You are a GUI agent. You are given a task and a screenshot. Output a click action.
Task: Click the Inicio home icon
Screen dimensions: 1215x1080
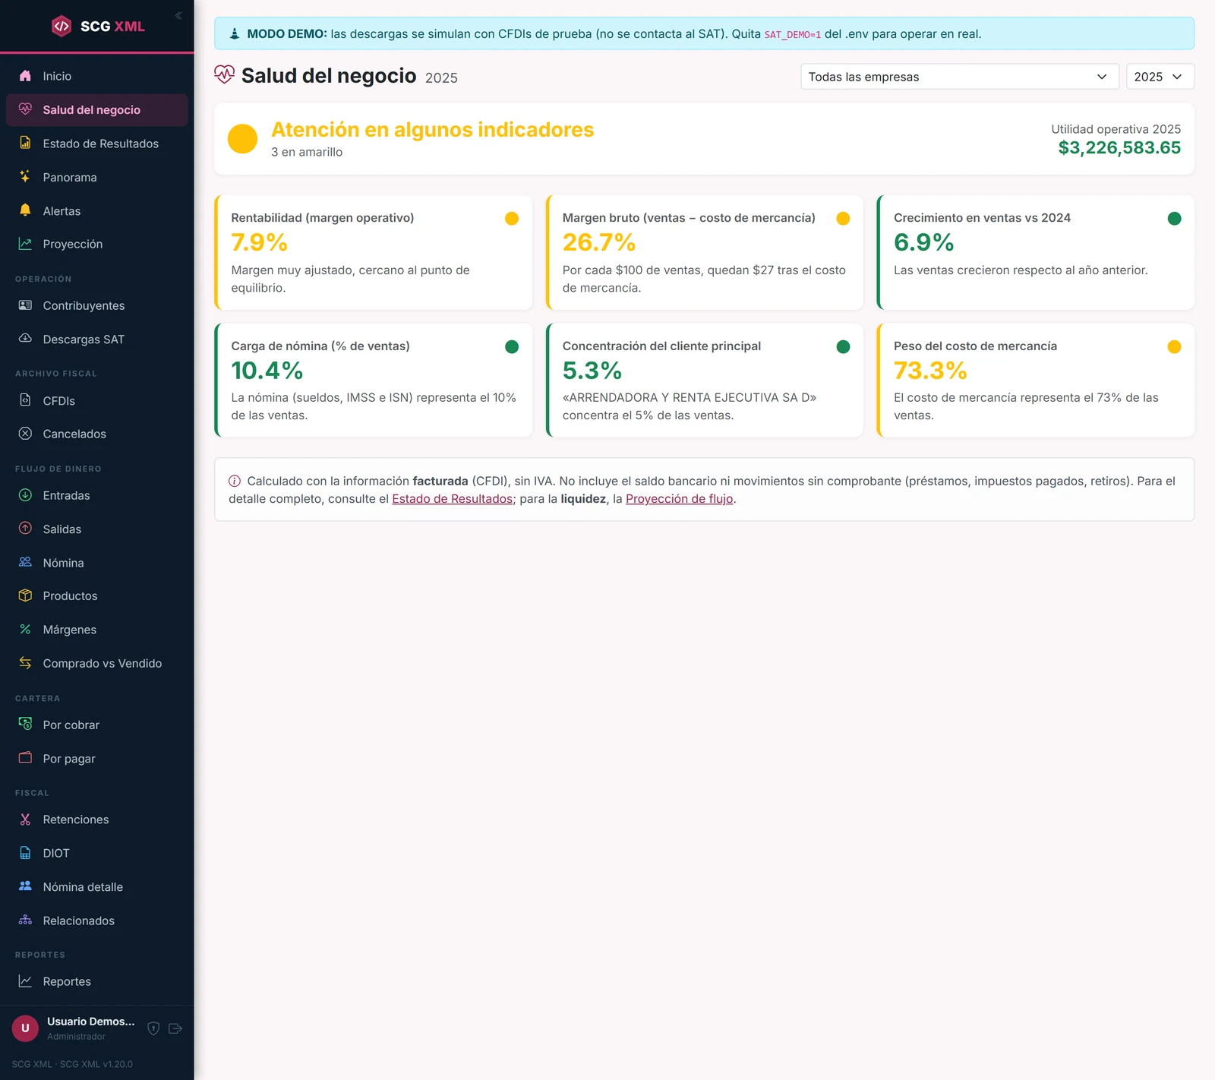pyautogui.click(x=25, y=76)
